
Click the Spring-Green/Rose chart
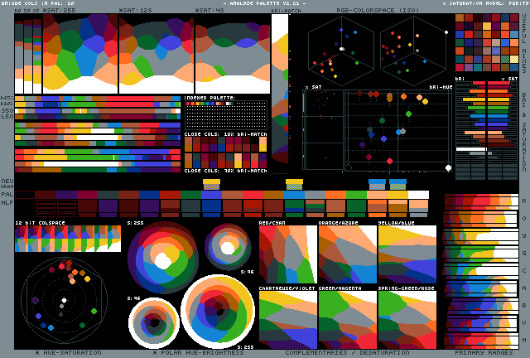pos(407,319)
